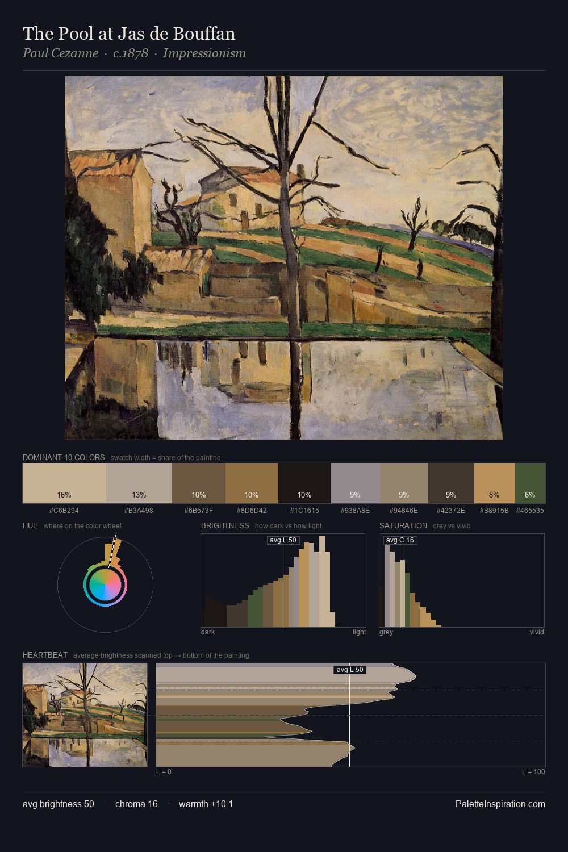Click the 'grey' axis label
Screen dimensions: 568x852
(x=386, y=632)
